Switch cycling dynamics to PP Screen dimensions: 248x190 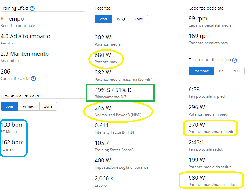221,71
